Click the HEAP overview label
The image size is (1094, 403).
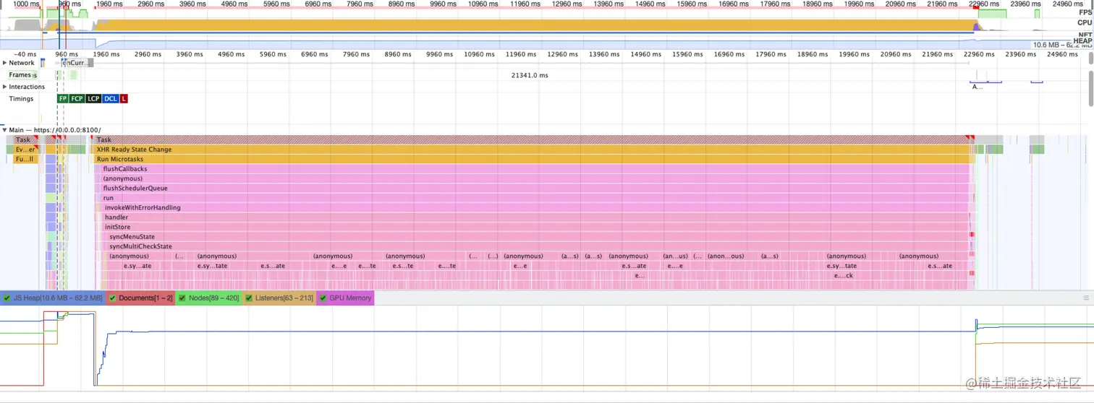pos(1083,41)
